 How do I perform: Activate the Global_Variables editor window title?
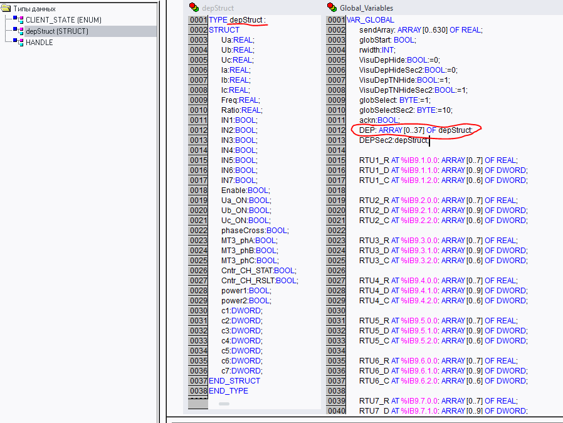click(x=366, y=8)
